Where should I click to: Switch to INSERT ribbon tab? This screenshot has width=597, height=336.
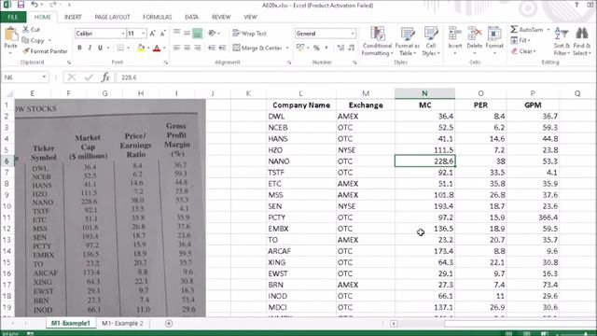[73, 17]
